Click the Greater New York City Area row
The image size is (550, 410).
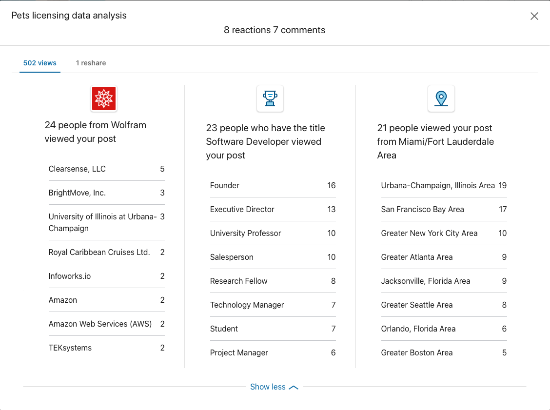pos(444,233)
